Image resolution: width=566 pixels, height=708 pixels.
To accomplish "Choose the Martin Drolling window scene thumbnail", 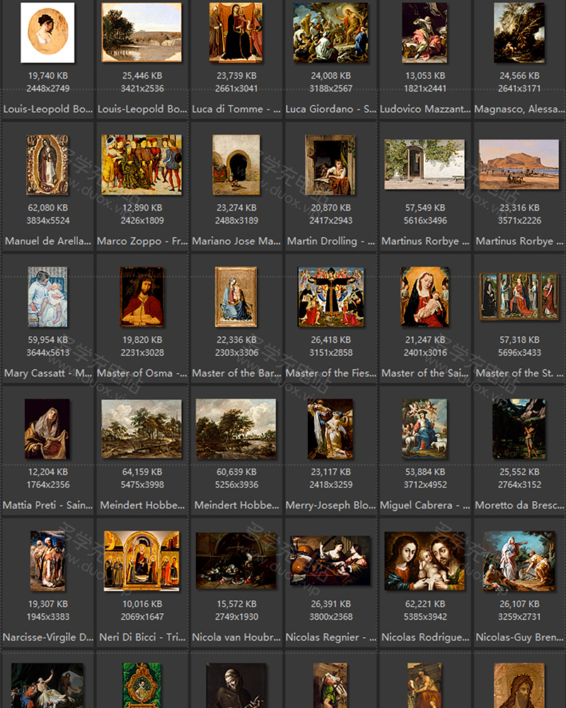I will click(330, 165).
